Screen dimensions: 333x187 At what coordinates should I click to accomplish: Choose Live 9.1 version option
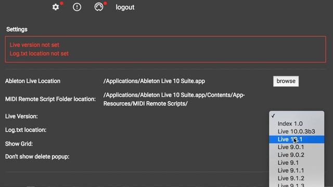coord(297,163)
